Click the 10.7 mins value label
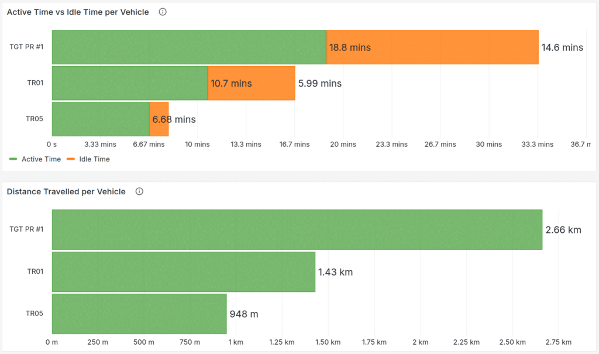The image size is (599, 354). (231, 83)
